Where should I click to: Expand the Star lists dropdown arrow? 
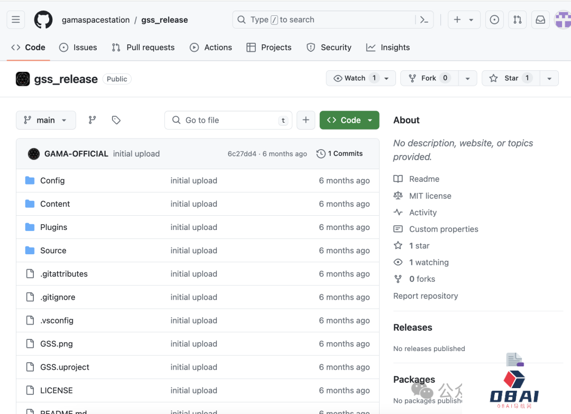tap(549, 78)
